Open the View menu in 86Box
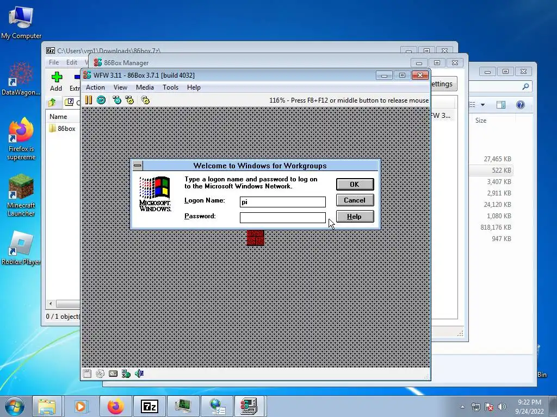Screen dimensions: 557x417 pyautogui.click(x=120, y=87)
